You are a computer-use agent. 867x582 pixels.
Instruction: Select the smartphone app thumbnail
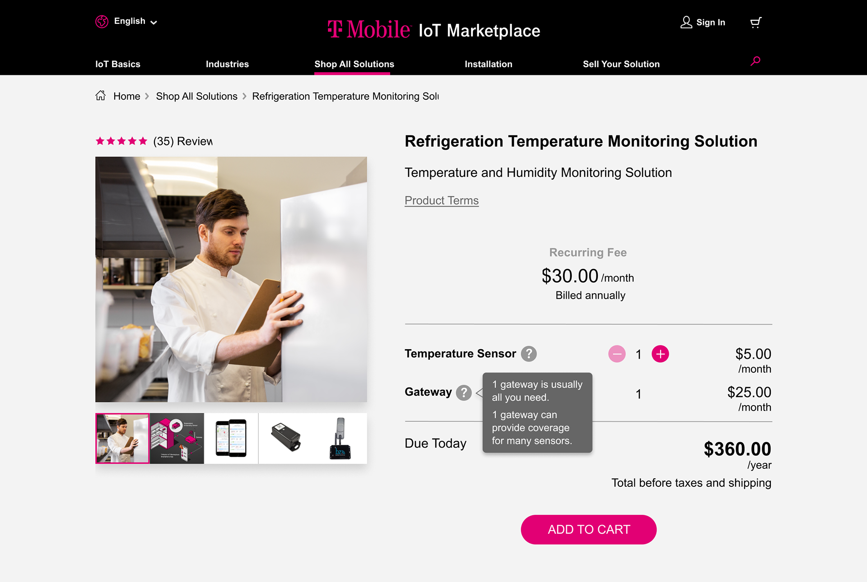click(231, 439)
